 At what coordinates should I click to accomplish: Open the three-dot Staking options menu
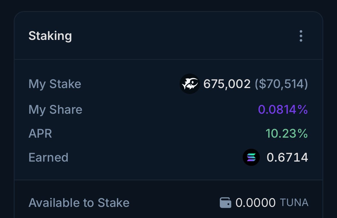tap(301, 36)
